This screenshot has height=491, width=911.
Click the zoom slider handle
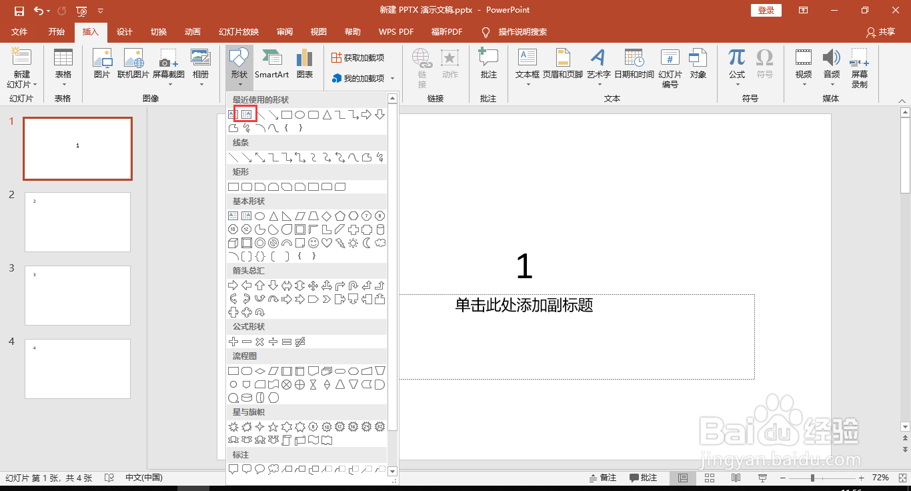(x=812, y=478)
